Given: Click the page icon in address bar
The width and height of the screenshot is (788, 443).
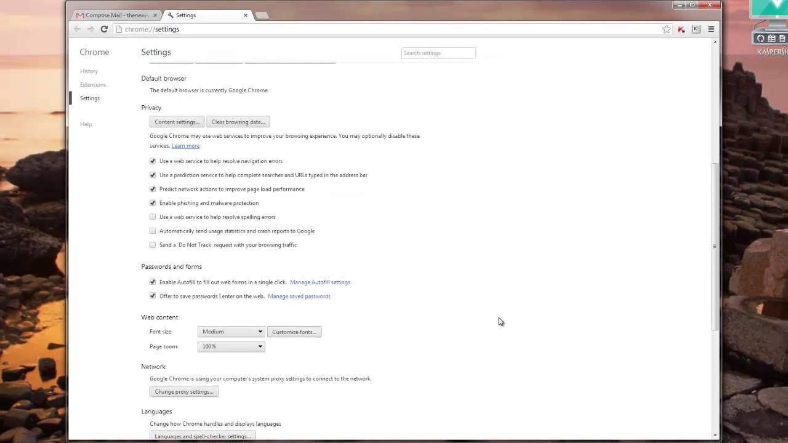Looking at the screenshot, I should (x=119, y=29).
